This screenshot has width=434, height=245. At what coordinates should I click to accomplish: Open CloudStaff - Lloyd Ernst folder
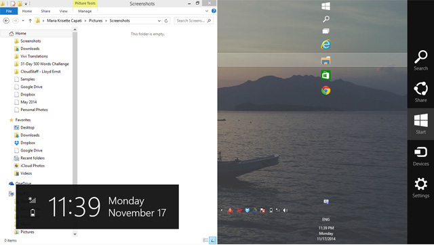click(41, 72)
